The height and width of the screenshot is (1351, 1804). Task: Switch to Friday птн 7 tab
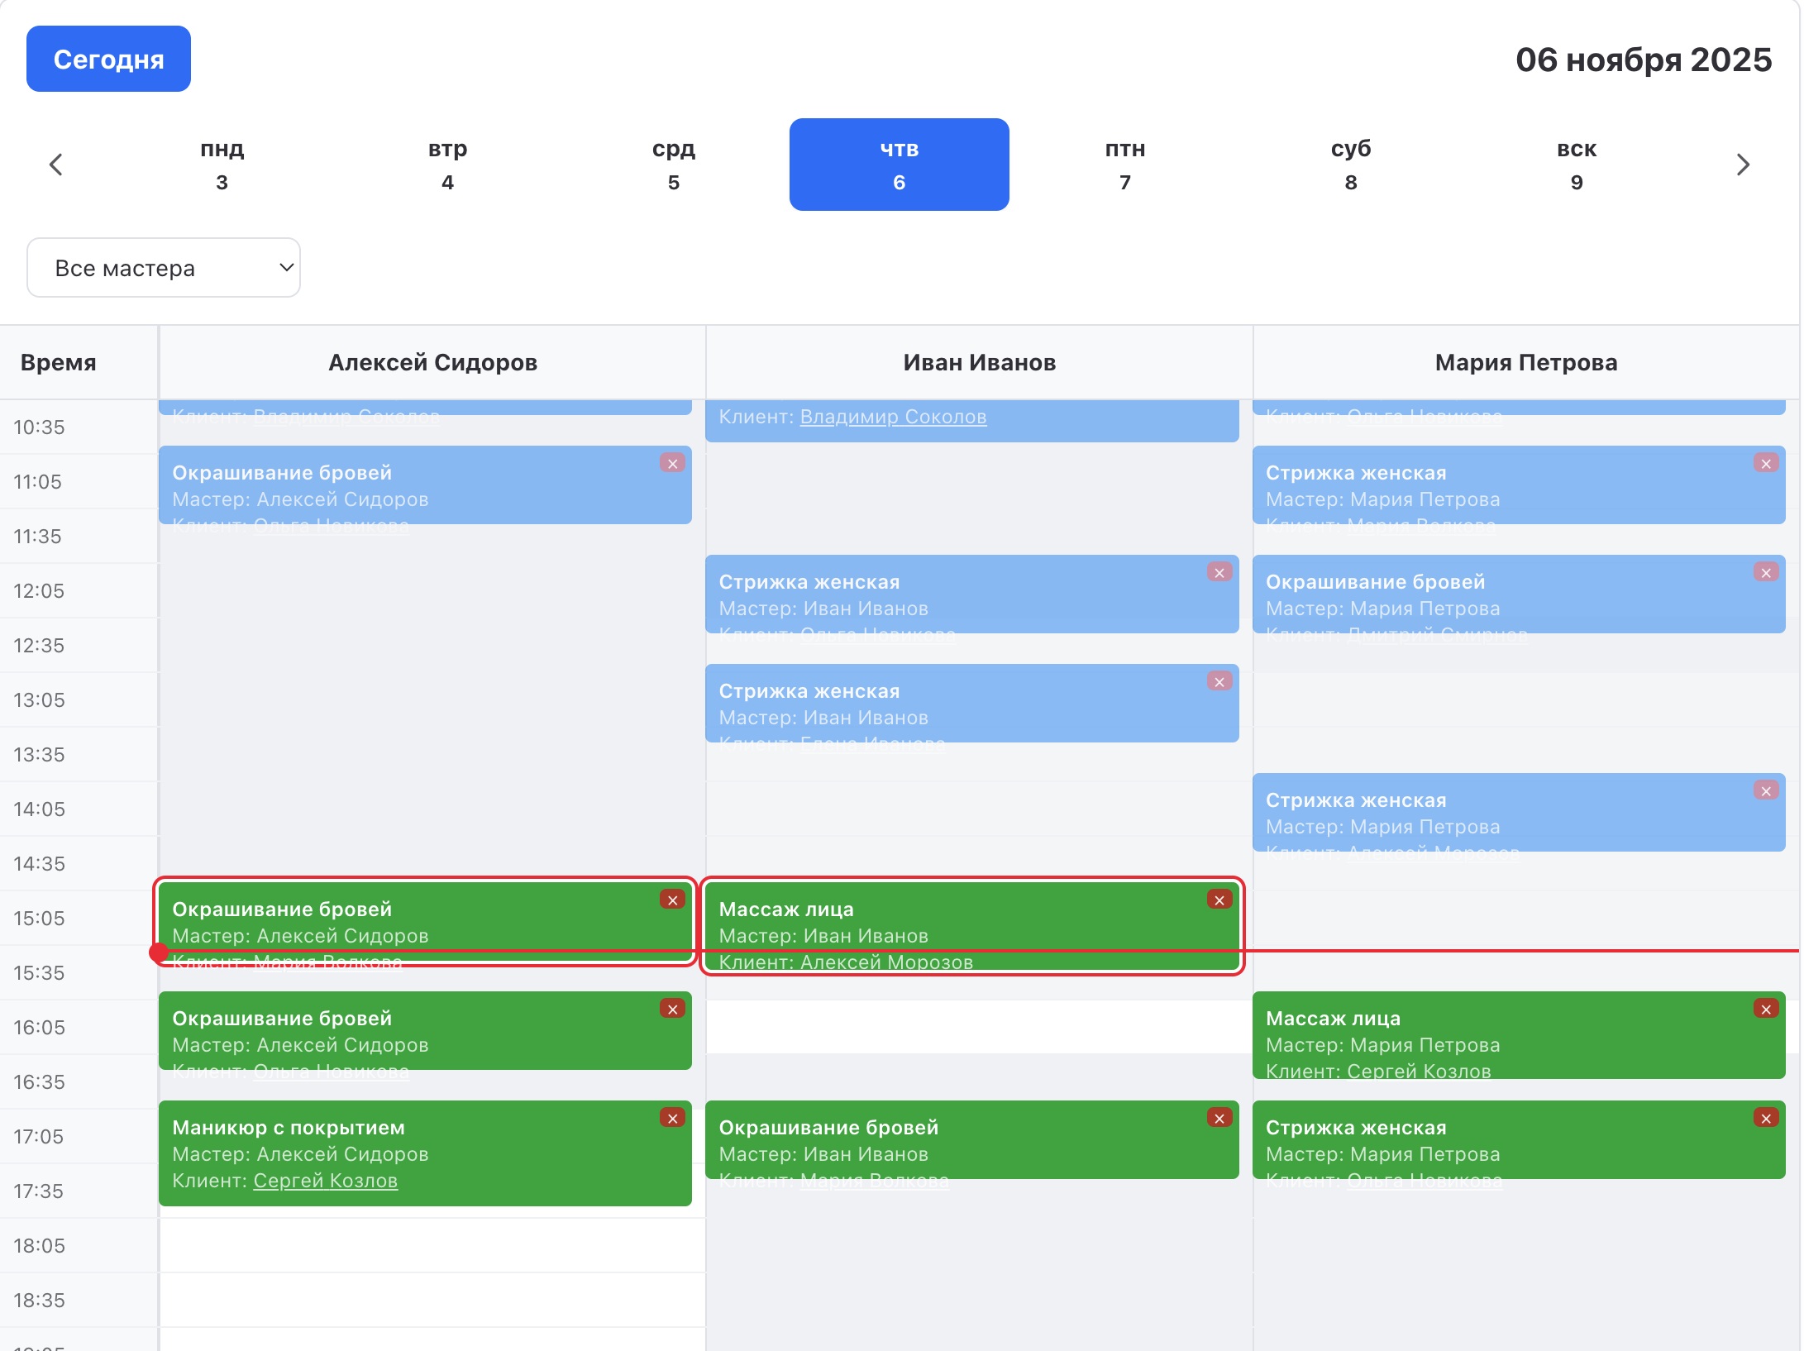[1124, 165]
